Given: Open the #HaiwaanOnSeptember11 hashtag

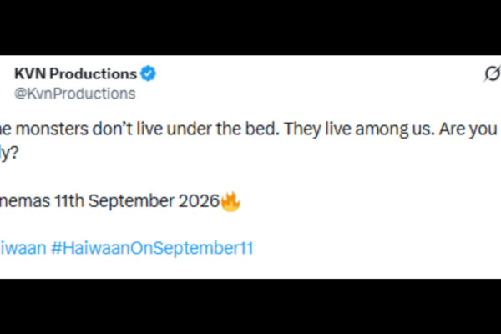Looking at the screenshot, I should (x=153, y=248).
